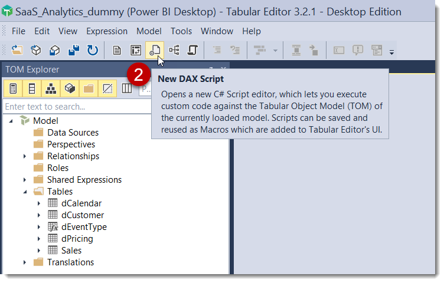Open the View menu

(68, 31)
